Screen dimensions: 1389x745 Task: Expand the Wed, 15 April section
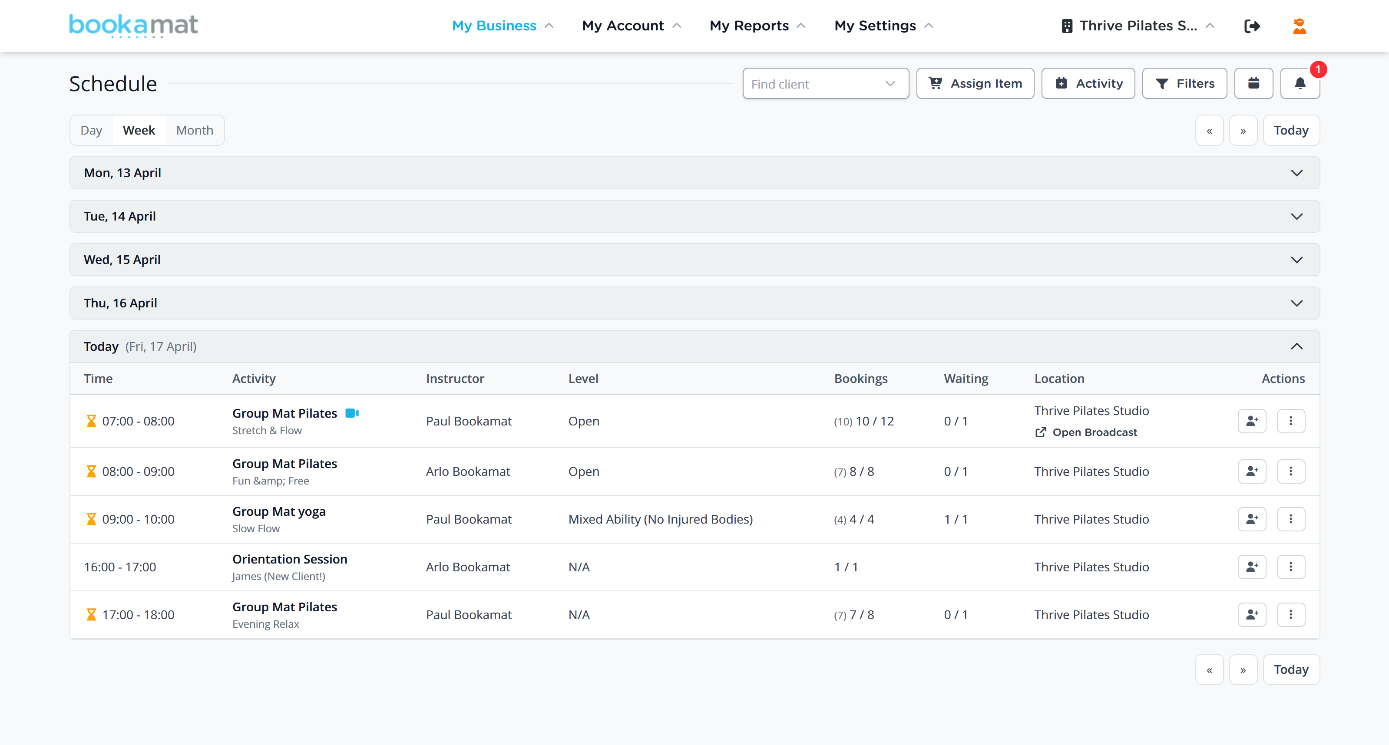pyautogui.click(x=694, y=259)
